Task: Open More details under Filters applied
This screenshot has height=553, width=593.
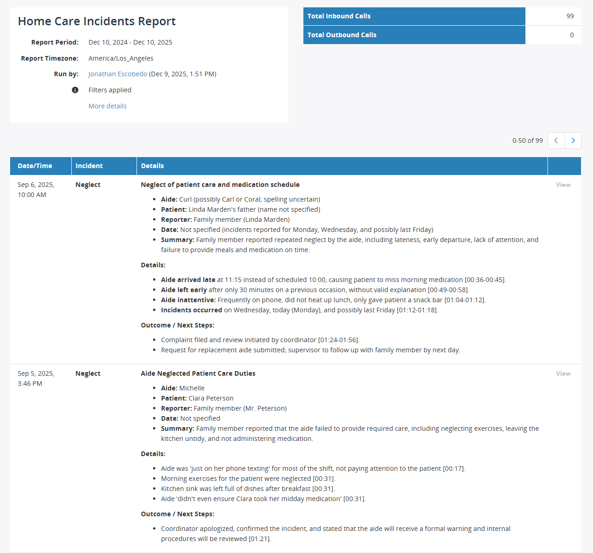Action: [107, 106]
